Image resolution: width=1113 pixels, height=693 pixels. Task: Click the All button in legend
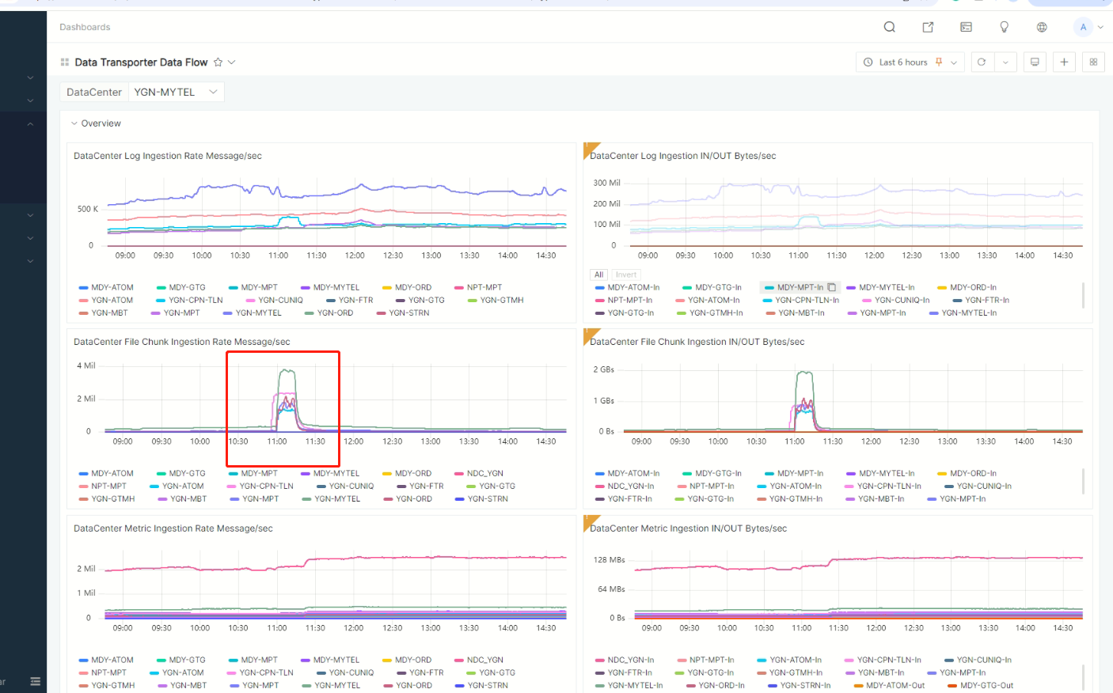[598, 275]
